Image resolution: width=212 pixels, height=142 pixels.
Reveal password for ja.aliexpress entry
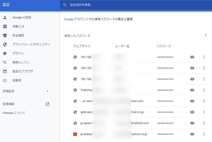(x=192, y=134)
